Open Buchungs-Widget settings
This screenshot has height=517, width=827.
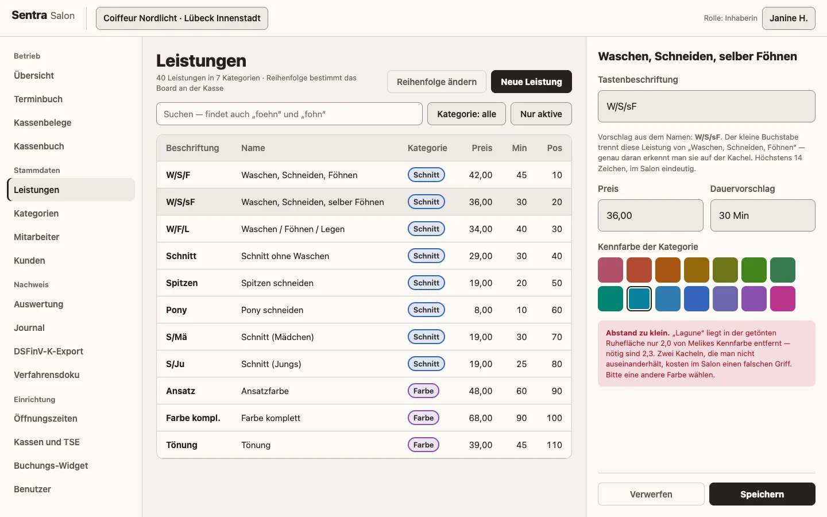tap(71, 466)
